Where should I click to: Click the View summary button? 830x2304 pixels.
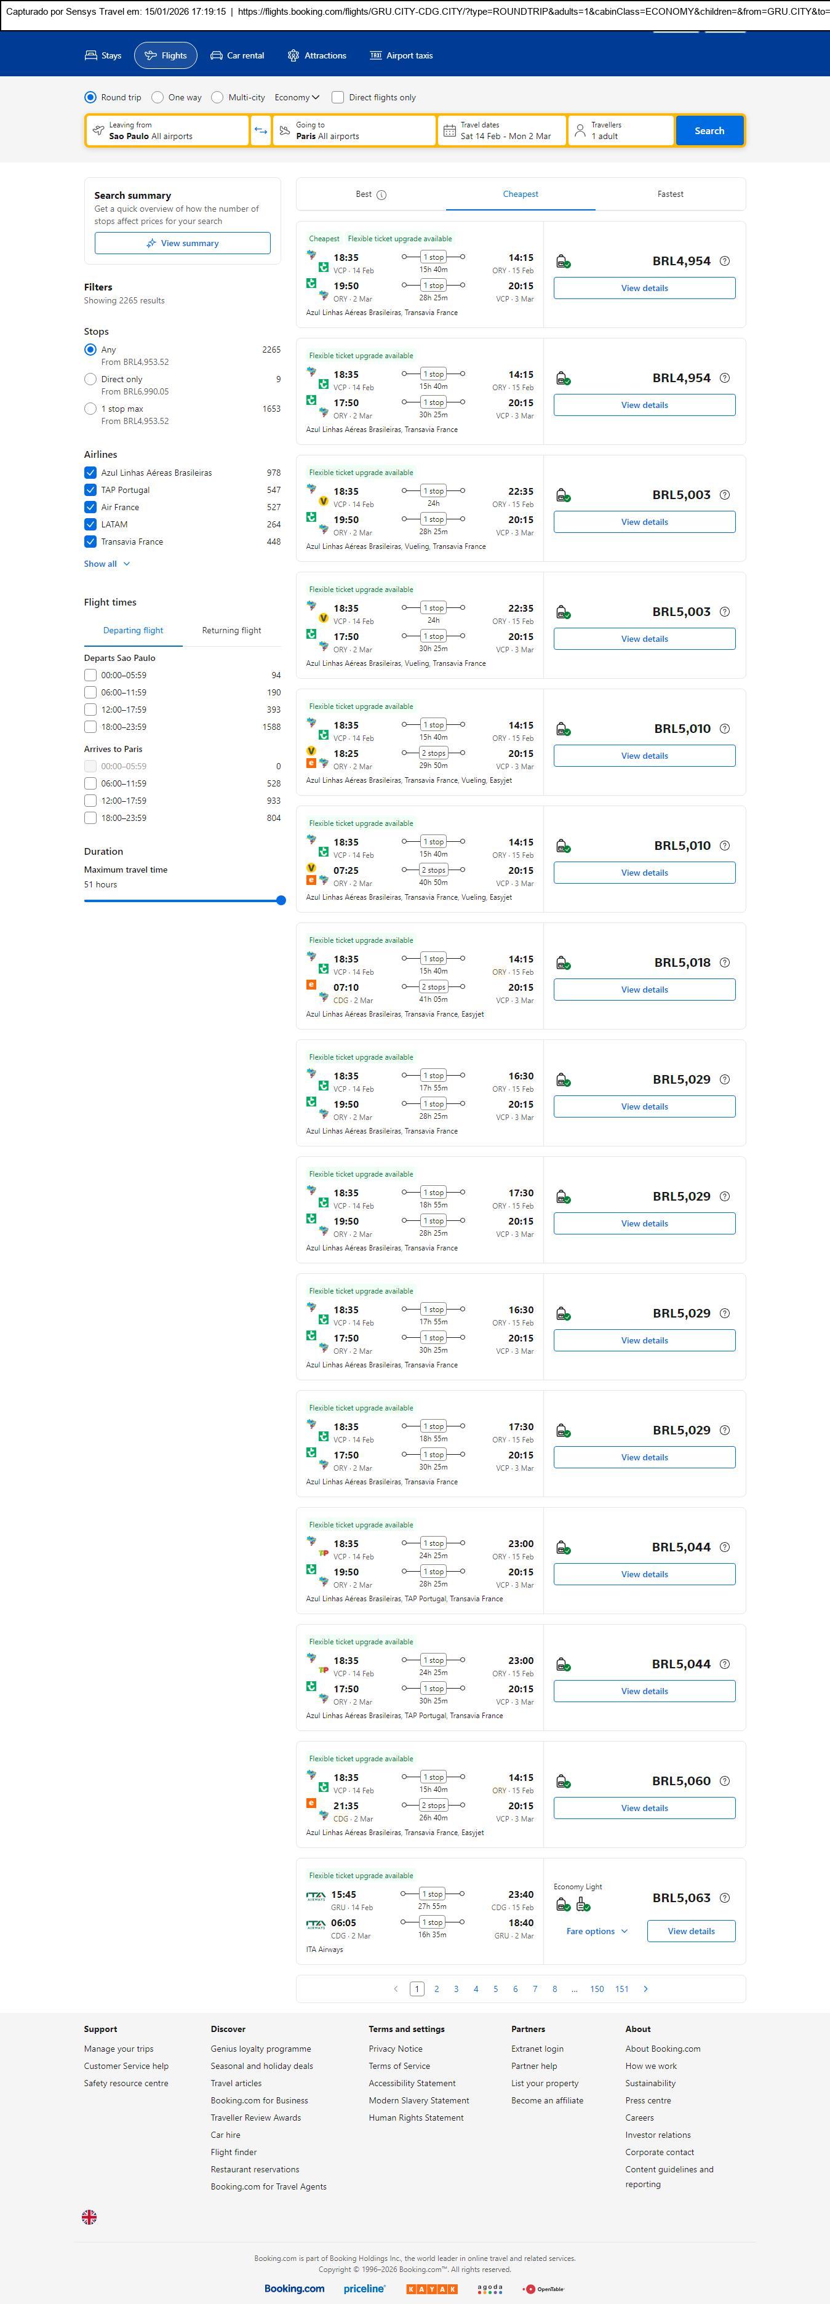pos(183,243)
